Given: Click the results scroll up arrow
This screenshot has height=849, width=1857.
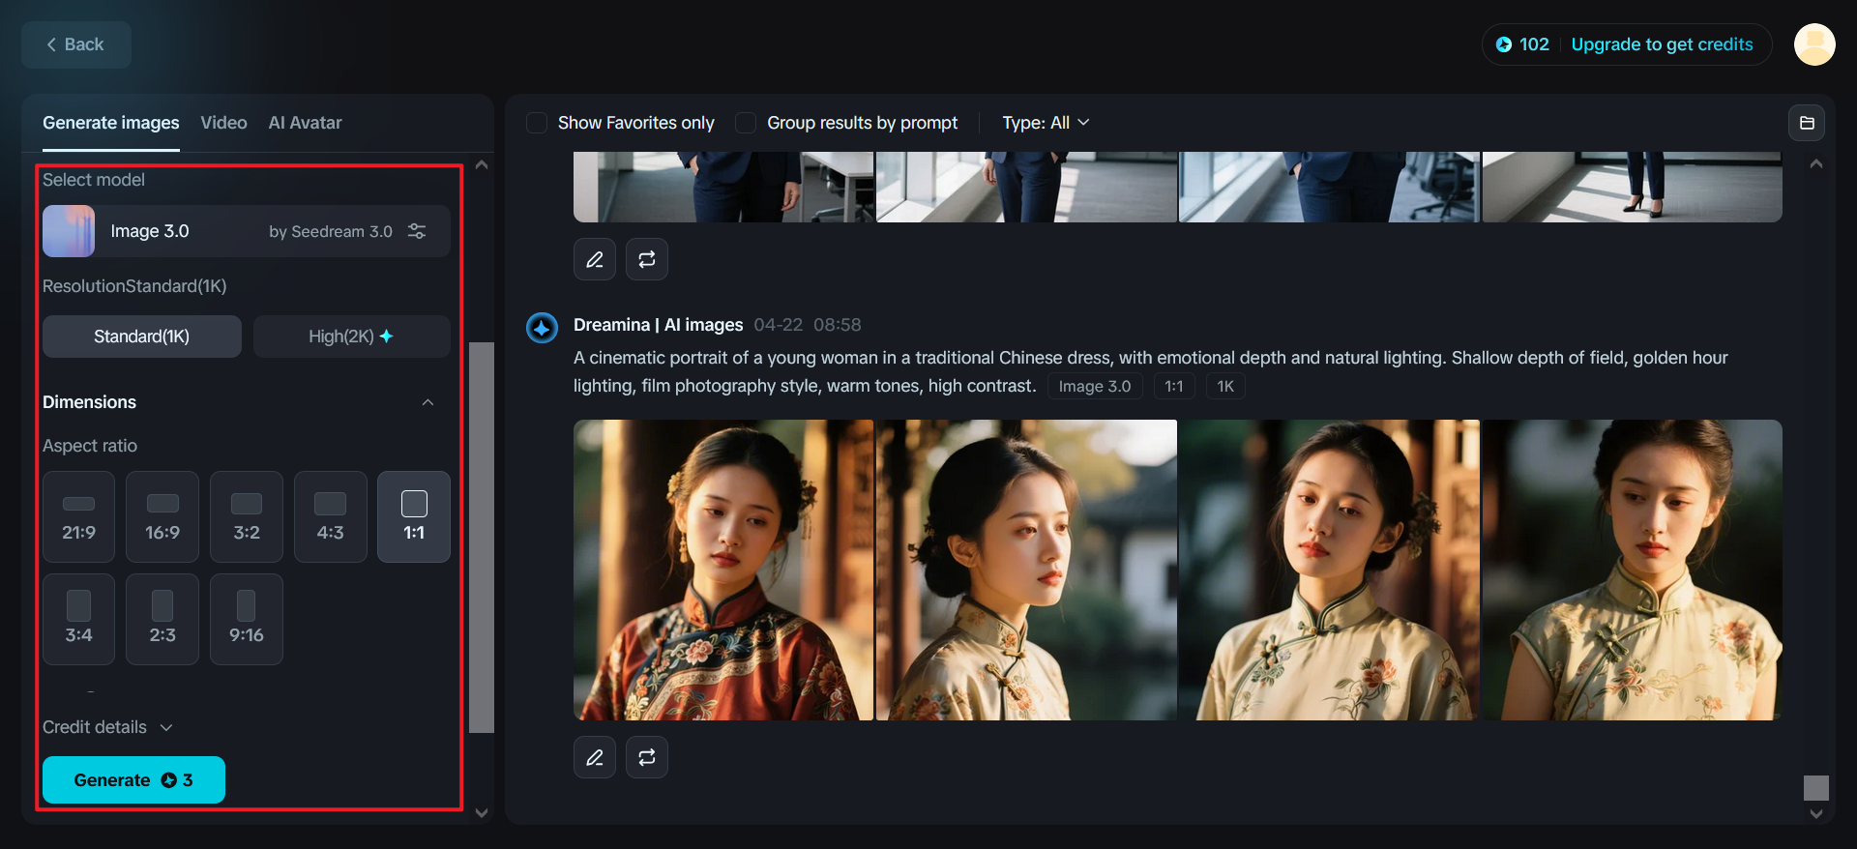Looking at the screenshot, I should pos(1816,164).
